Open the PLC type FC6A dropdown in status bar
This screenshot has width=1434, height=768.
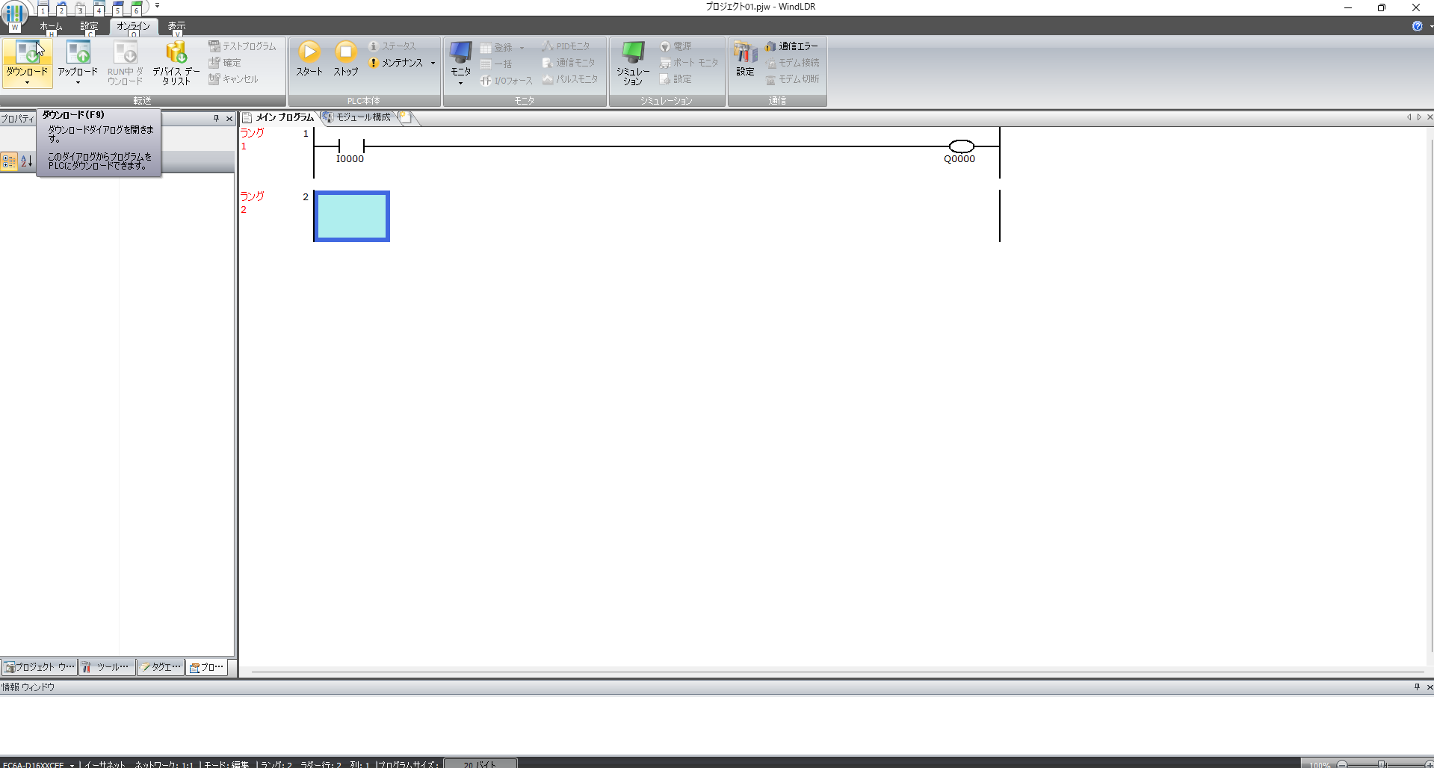72,764
